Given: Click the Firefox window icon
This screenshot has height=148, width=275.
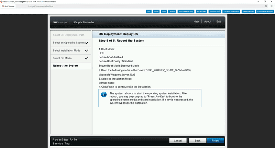Looking at the screenshot, I should (x=1, y=2).
